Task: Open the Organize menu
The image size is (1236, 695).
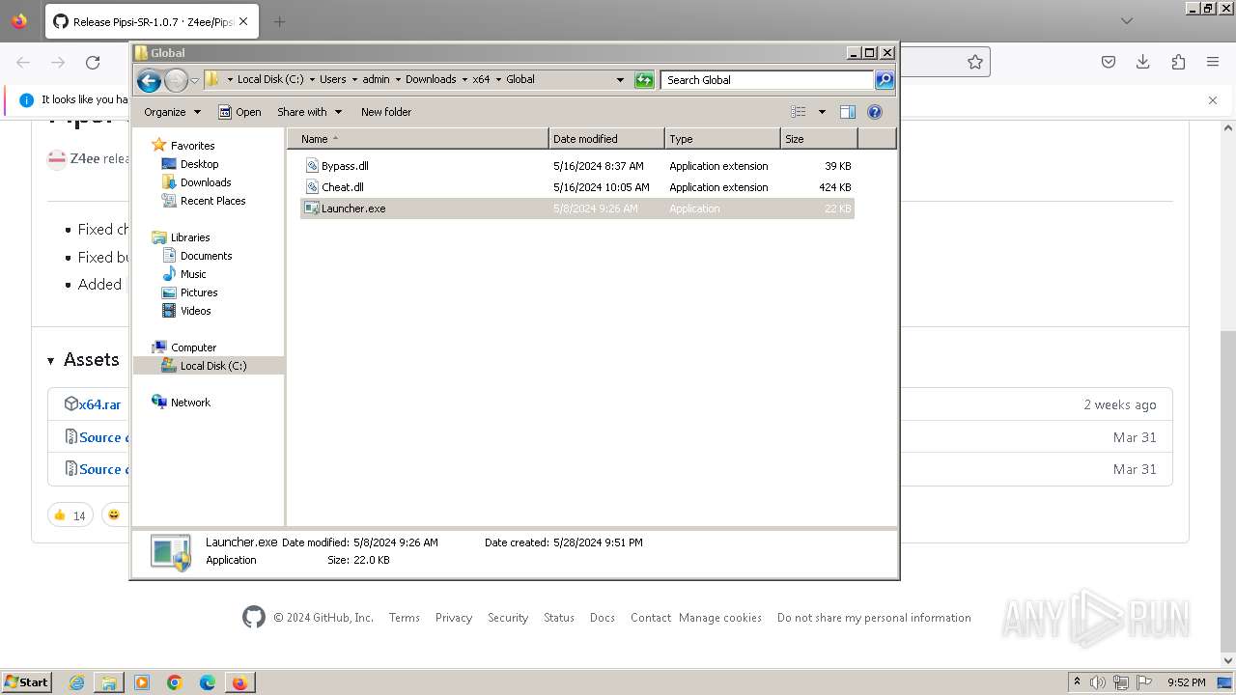Action: [x=172, y=112]
